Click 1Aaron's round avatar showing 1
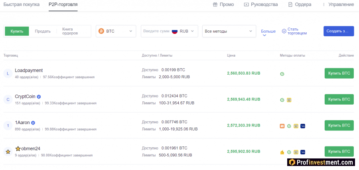 8,126
